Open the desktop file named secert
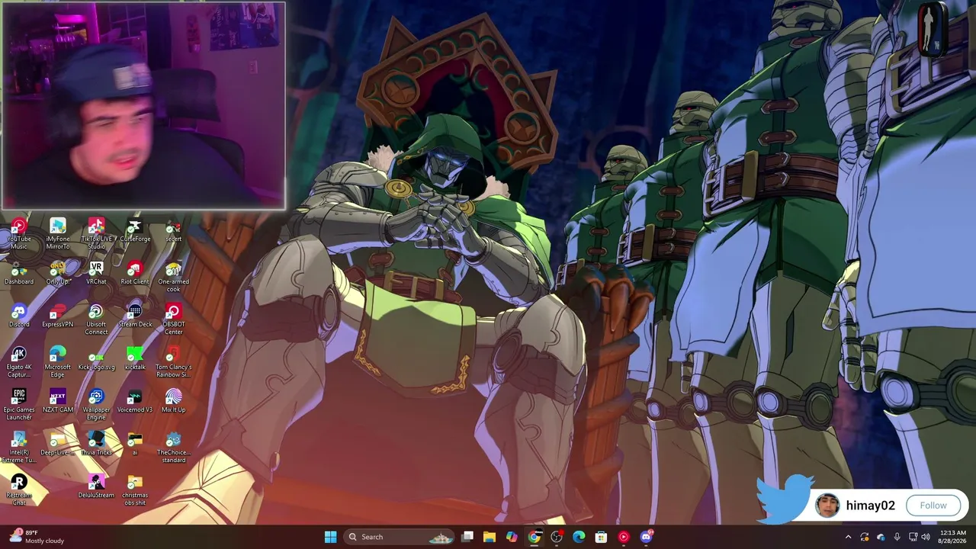 (x=174, y=230)
